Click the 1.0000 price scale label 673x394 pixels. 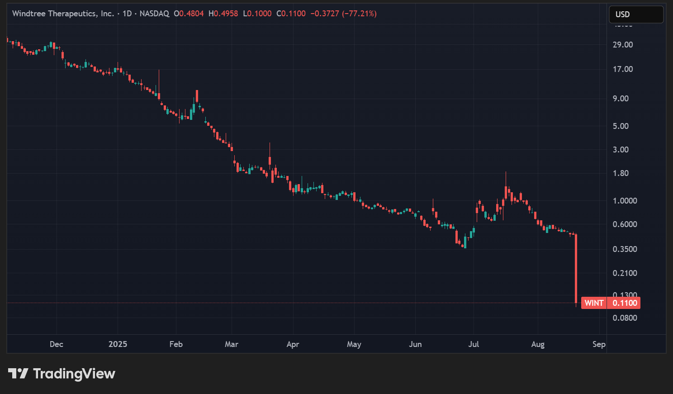625,201
